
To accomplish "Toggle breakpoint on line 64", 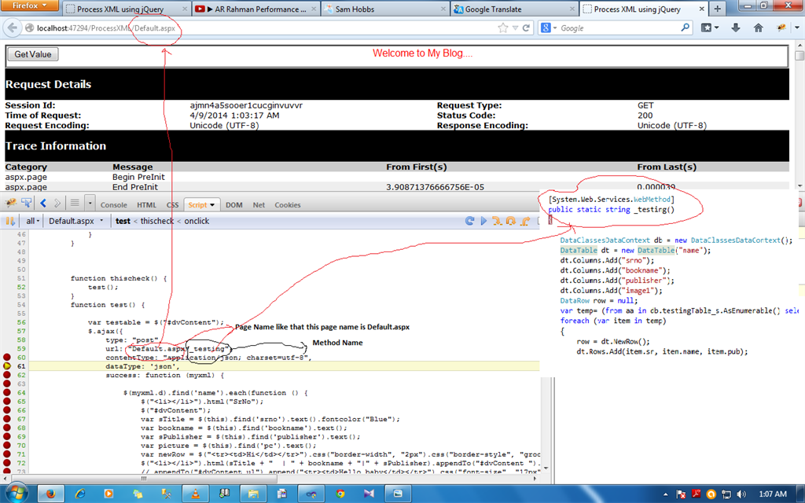I will click(x=6, y=393).
